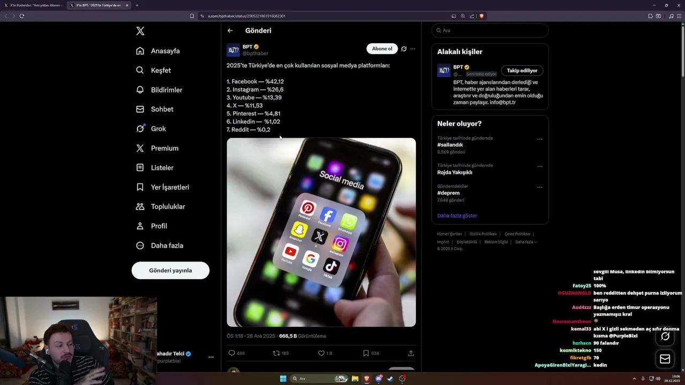Open Çerez Politikası footer link
Image resolution: width=685 pixels, height=385 pixels.
[x=517, y=234]
